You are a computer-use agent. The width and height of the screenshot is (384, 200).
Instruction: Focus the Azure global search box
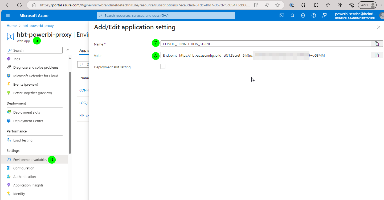click(166, 15)
